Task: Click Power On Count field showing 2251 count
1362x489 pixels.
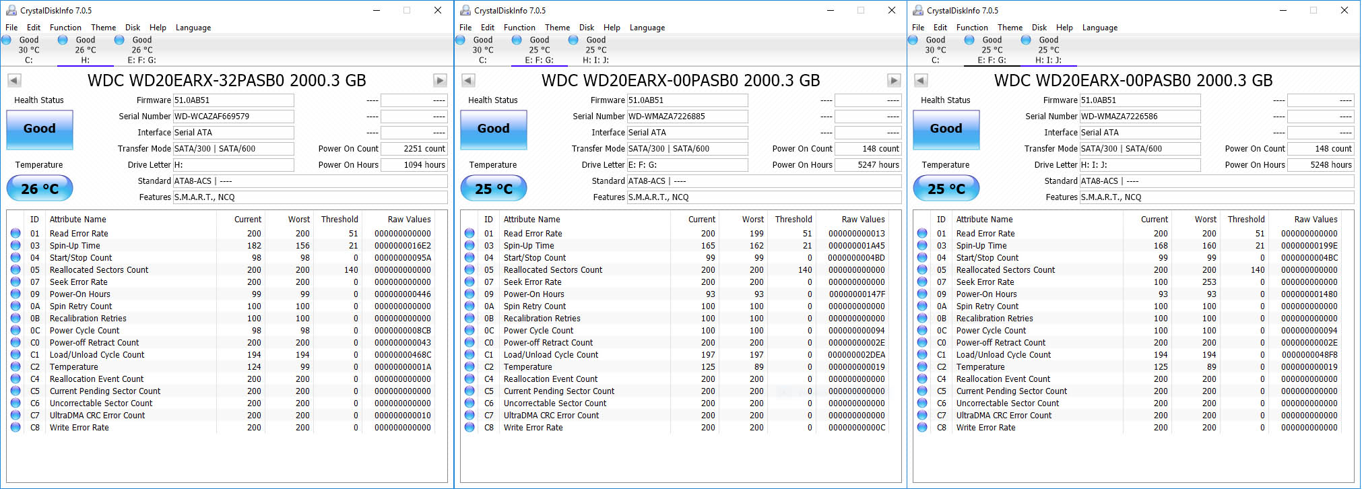Action: coord(414,149)
